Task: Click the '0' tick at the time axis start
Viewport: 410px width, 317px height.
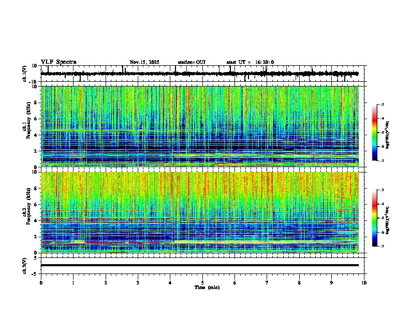Action: 41,283
